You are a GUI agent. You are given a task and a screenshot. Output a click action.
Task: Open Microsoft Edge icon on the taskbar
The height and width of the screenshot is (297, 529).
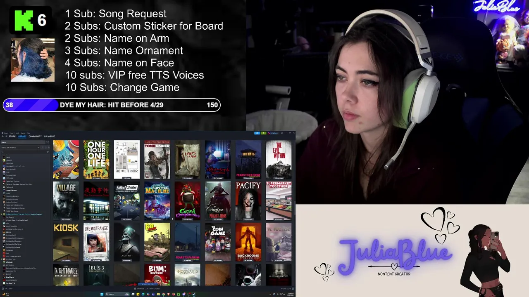coord(143,294)
